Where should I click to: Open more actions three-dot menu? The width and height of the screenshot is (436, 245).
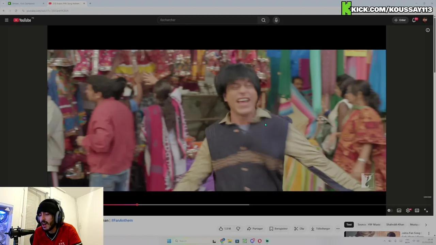click(338, 229)
